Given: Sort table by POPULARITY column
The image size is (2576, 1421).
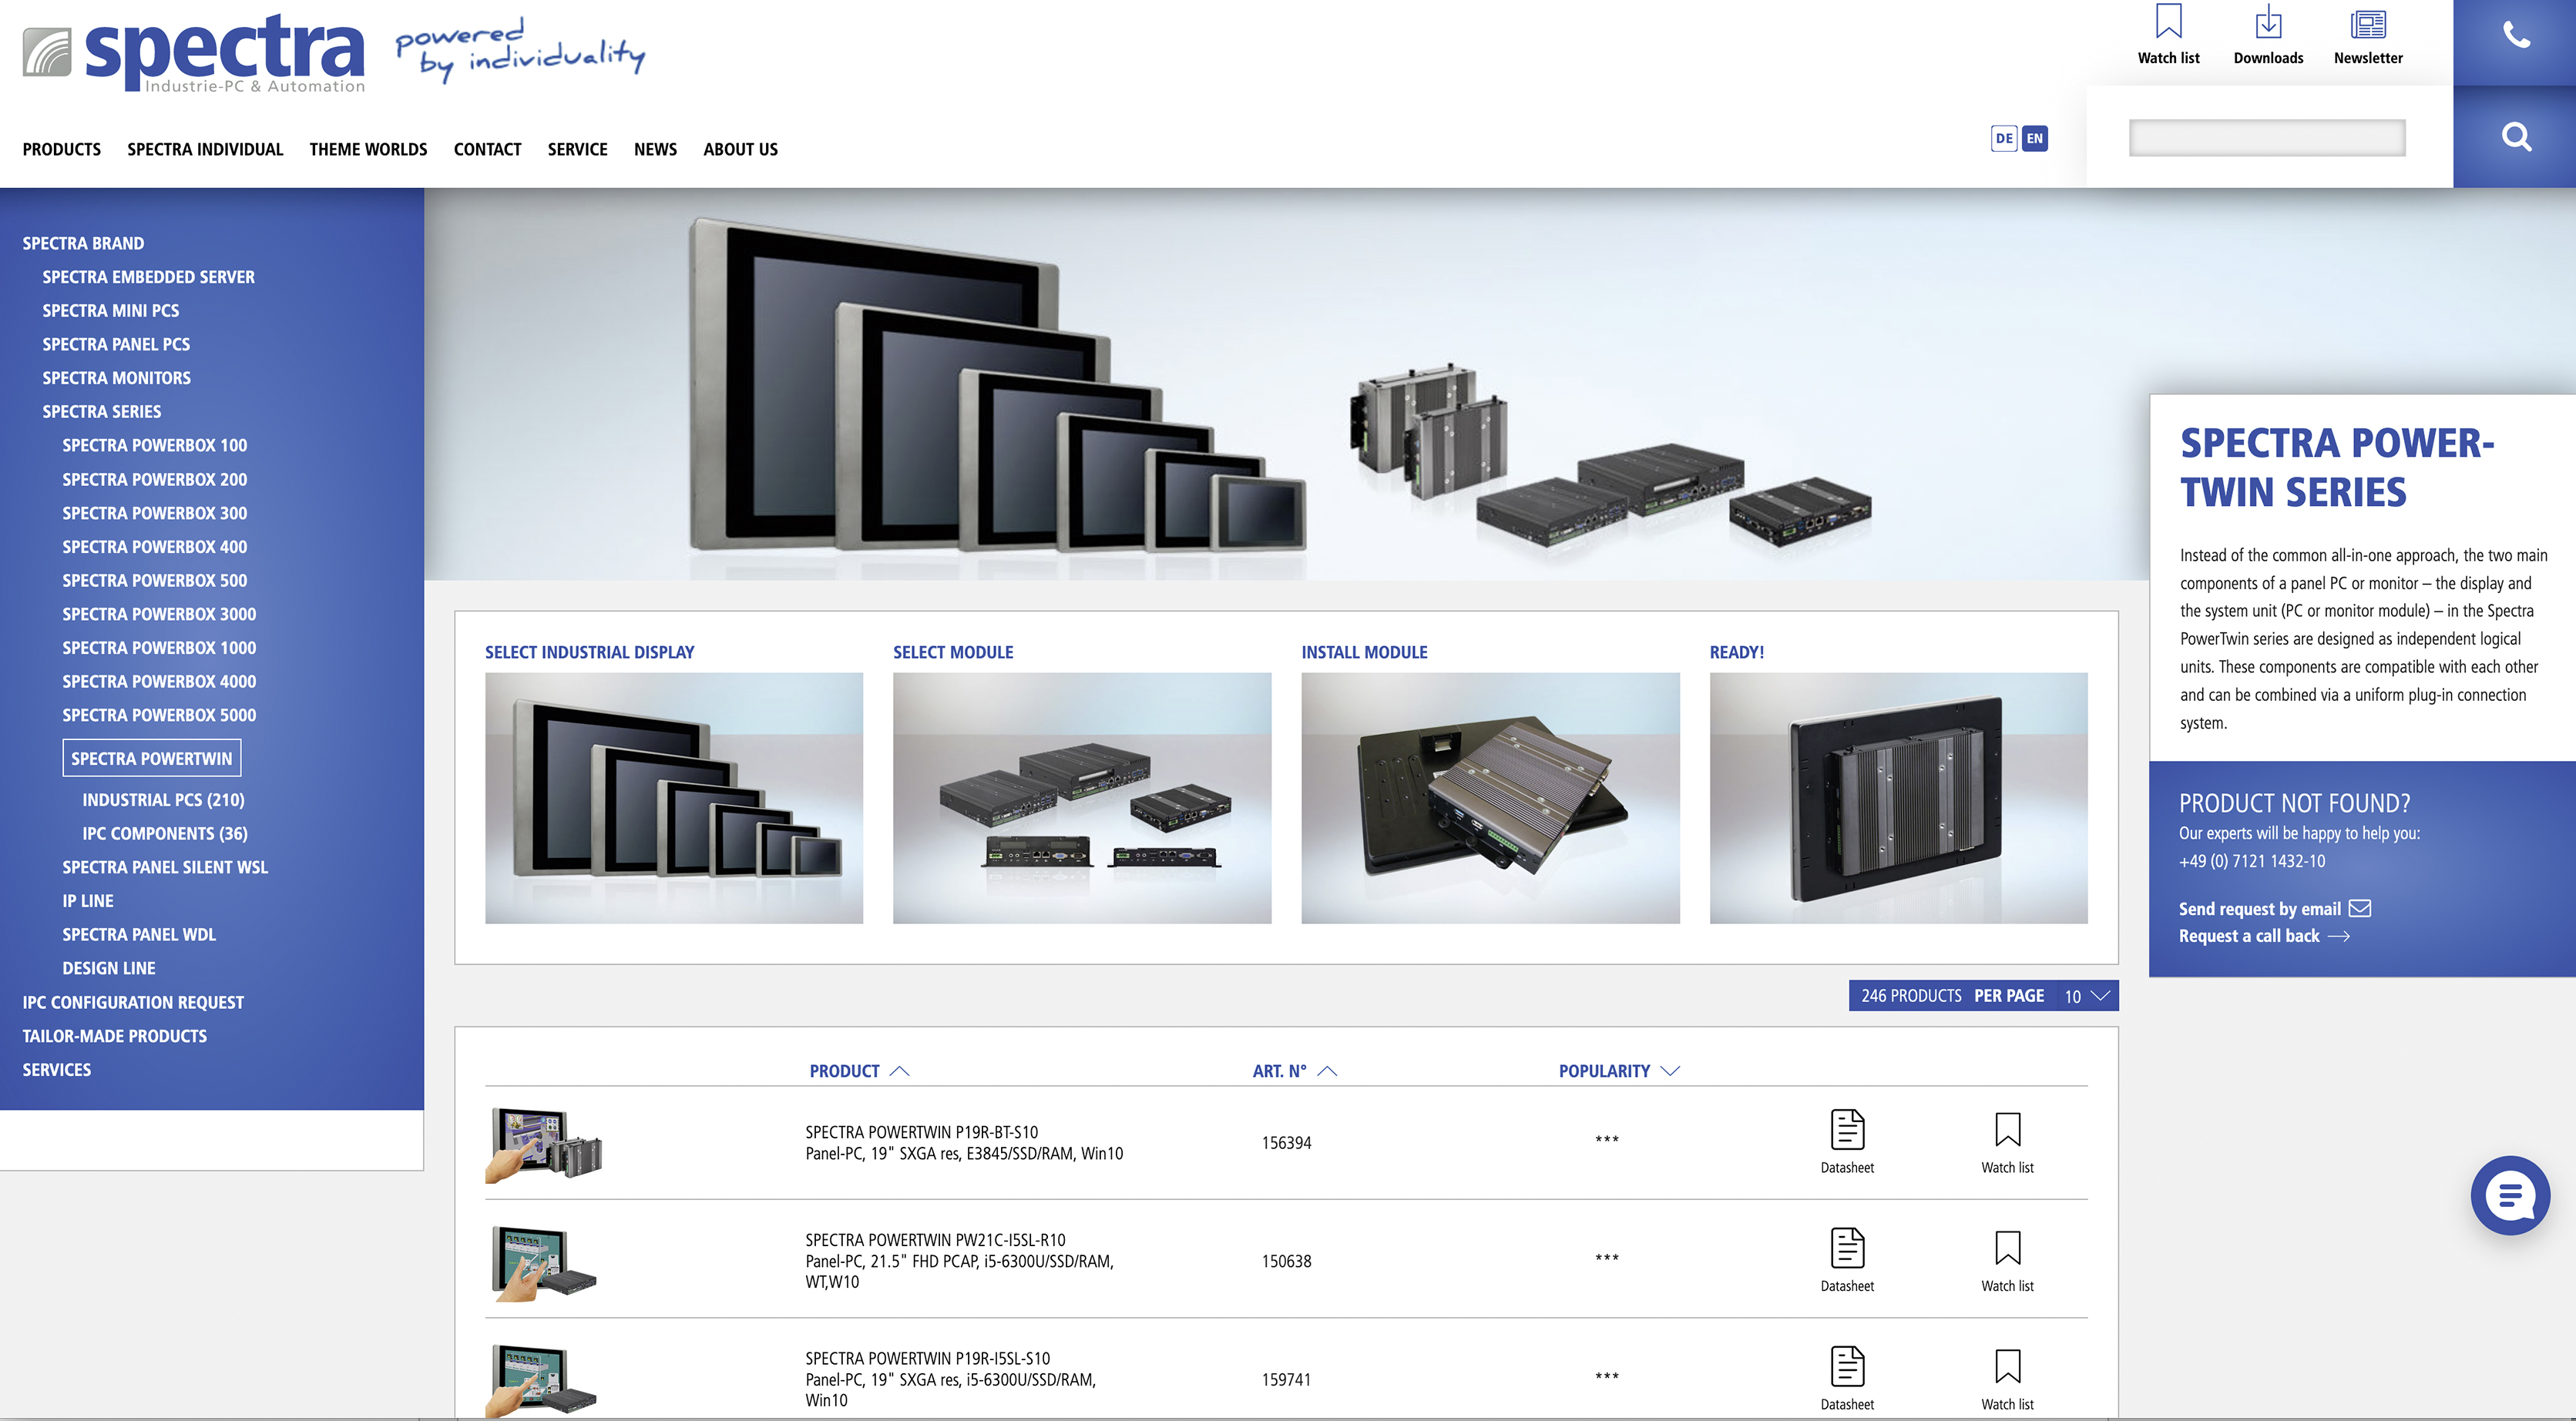Looking at the screenshot, I should [x=1618, y=1071].
